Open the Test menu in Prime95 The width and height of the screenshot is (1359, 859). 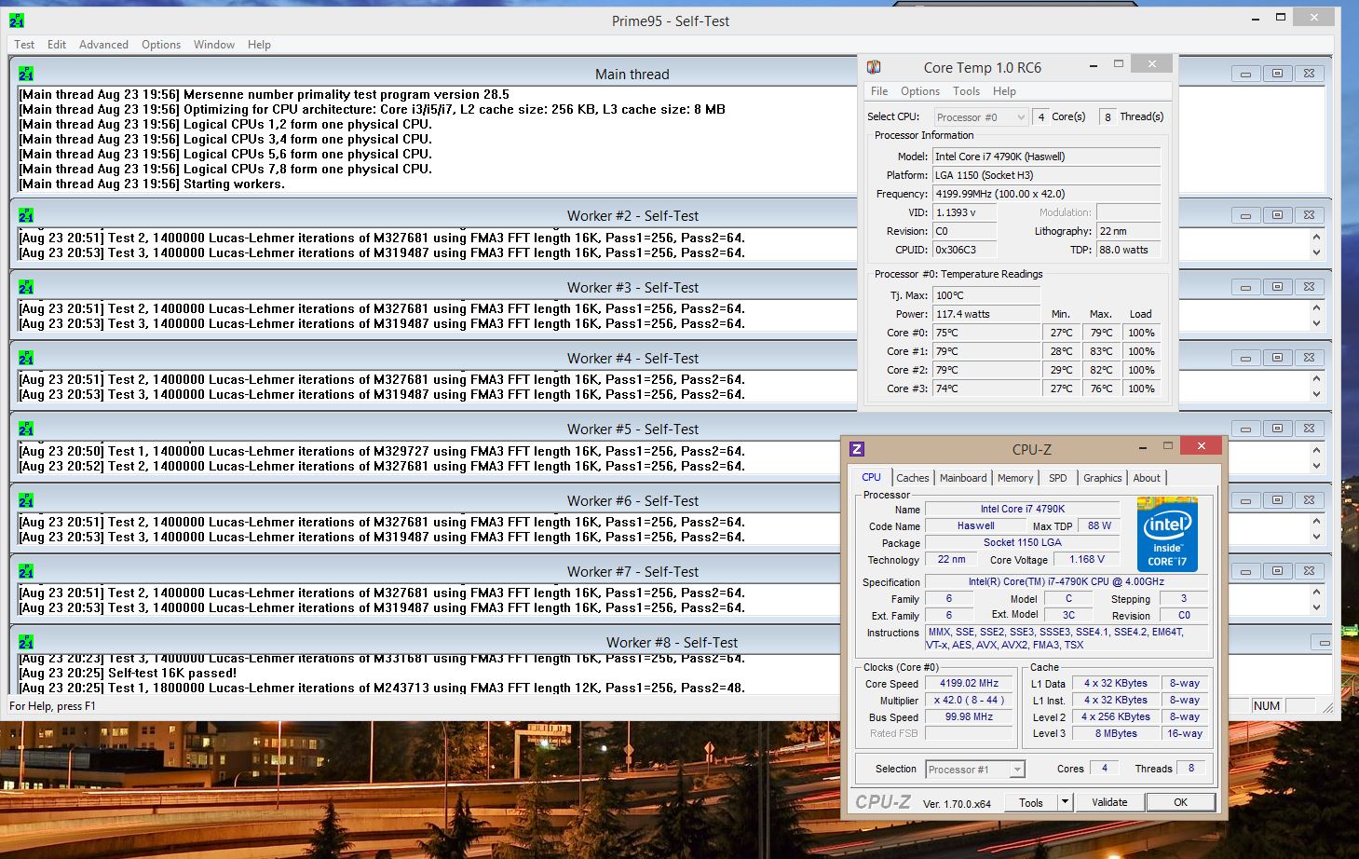coord(24,45)
